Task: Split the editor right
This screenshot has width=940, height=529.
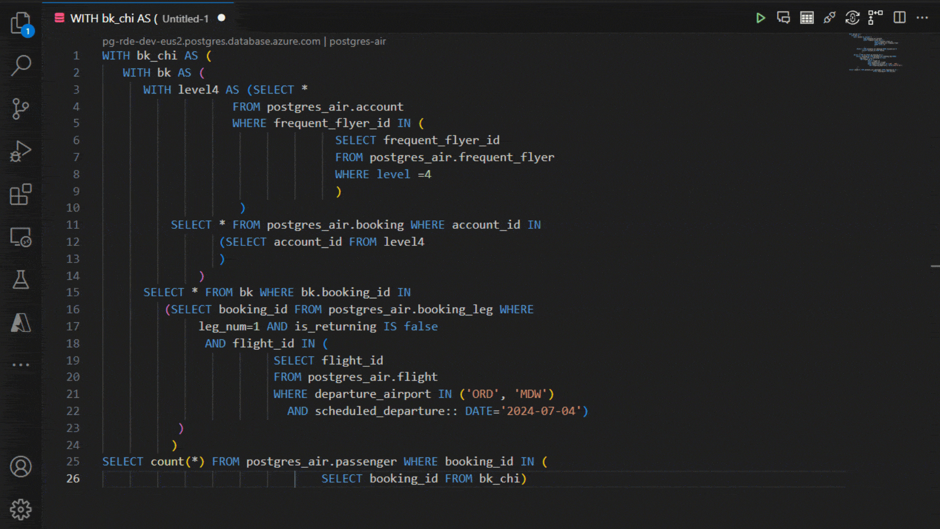Action: pos(899,18)
